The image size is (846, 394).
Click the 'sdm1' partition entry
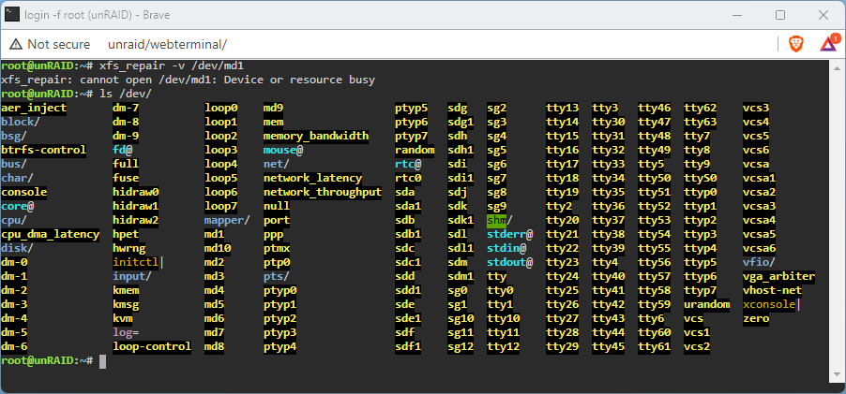click(x=461, y=276)
